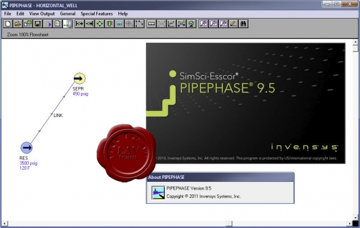The image size is (360, 228).
Task: Add a junction node with diamond icon
Action: click(x=100, y=23)
